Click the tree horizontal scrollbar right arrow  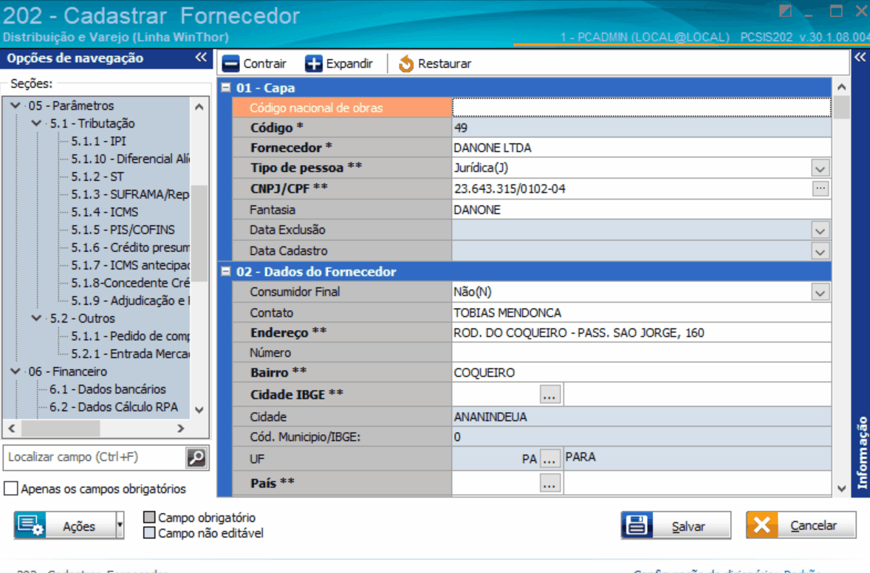(180, 428)
